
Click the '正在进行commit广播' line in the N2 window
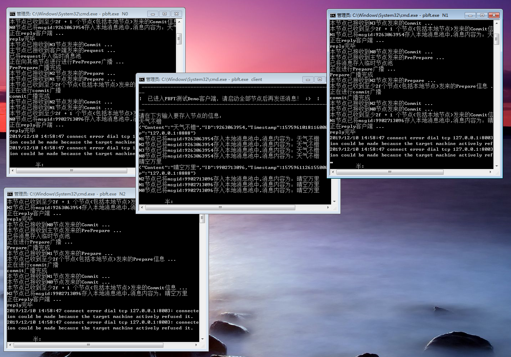click(x=33, y=265)
